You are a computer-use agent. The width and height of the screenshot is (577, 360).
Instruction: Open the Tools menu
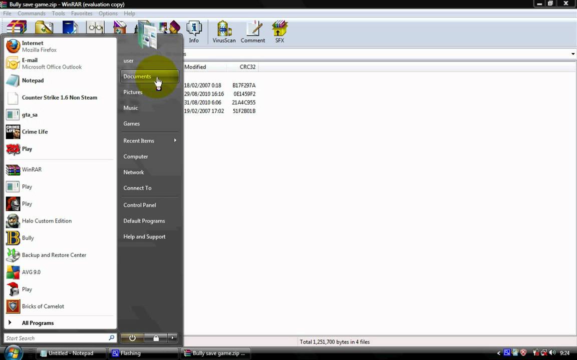pos(58,13)
